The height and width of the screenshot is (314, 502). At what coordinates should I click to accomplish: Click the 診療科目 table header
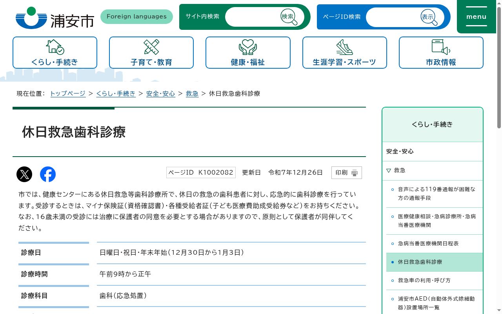pos(54,296)
